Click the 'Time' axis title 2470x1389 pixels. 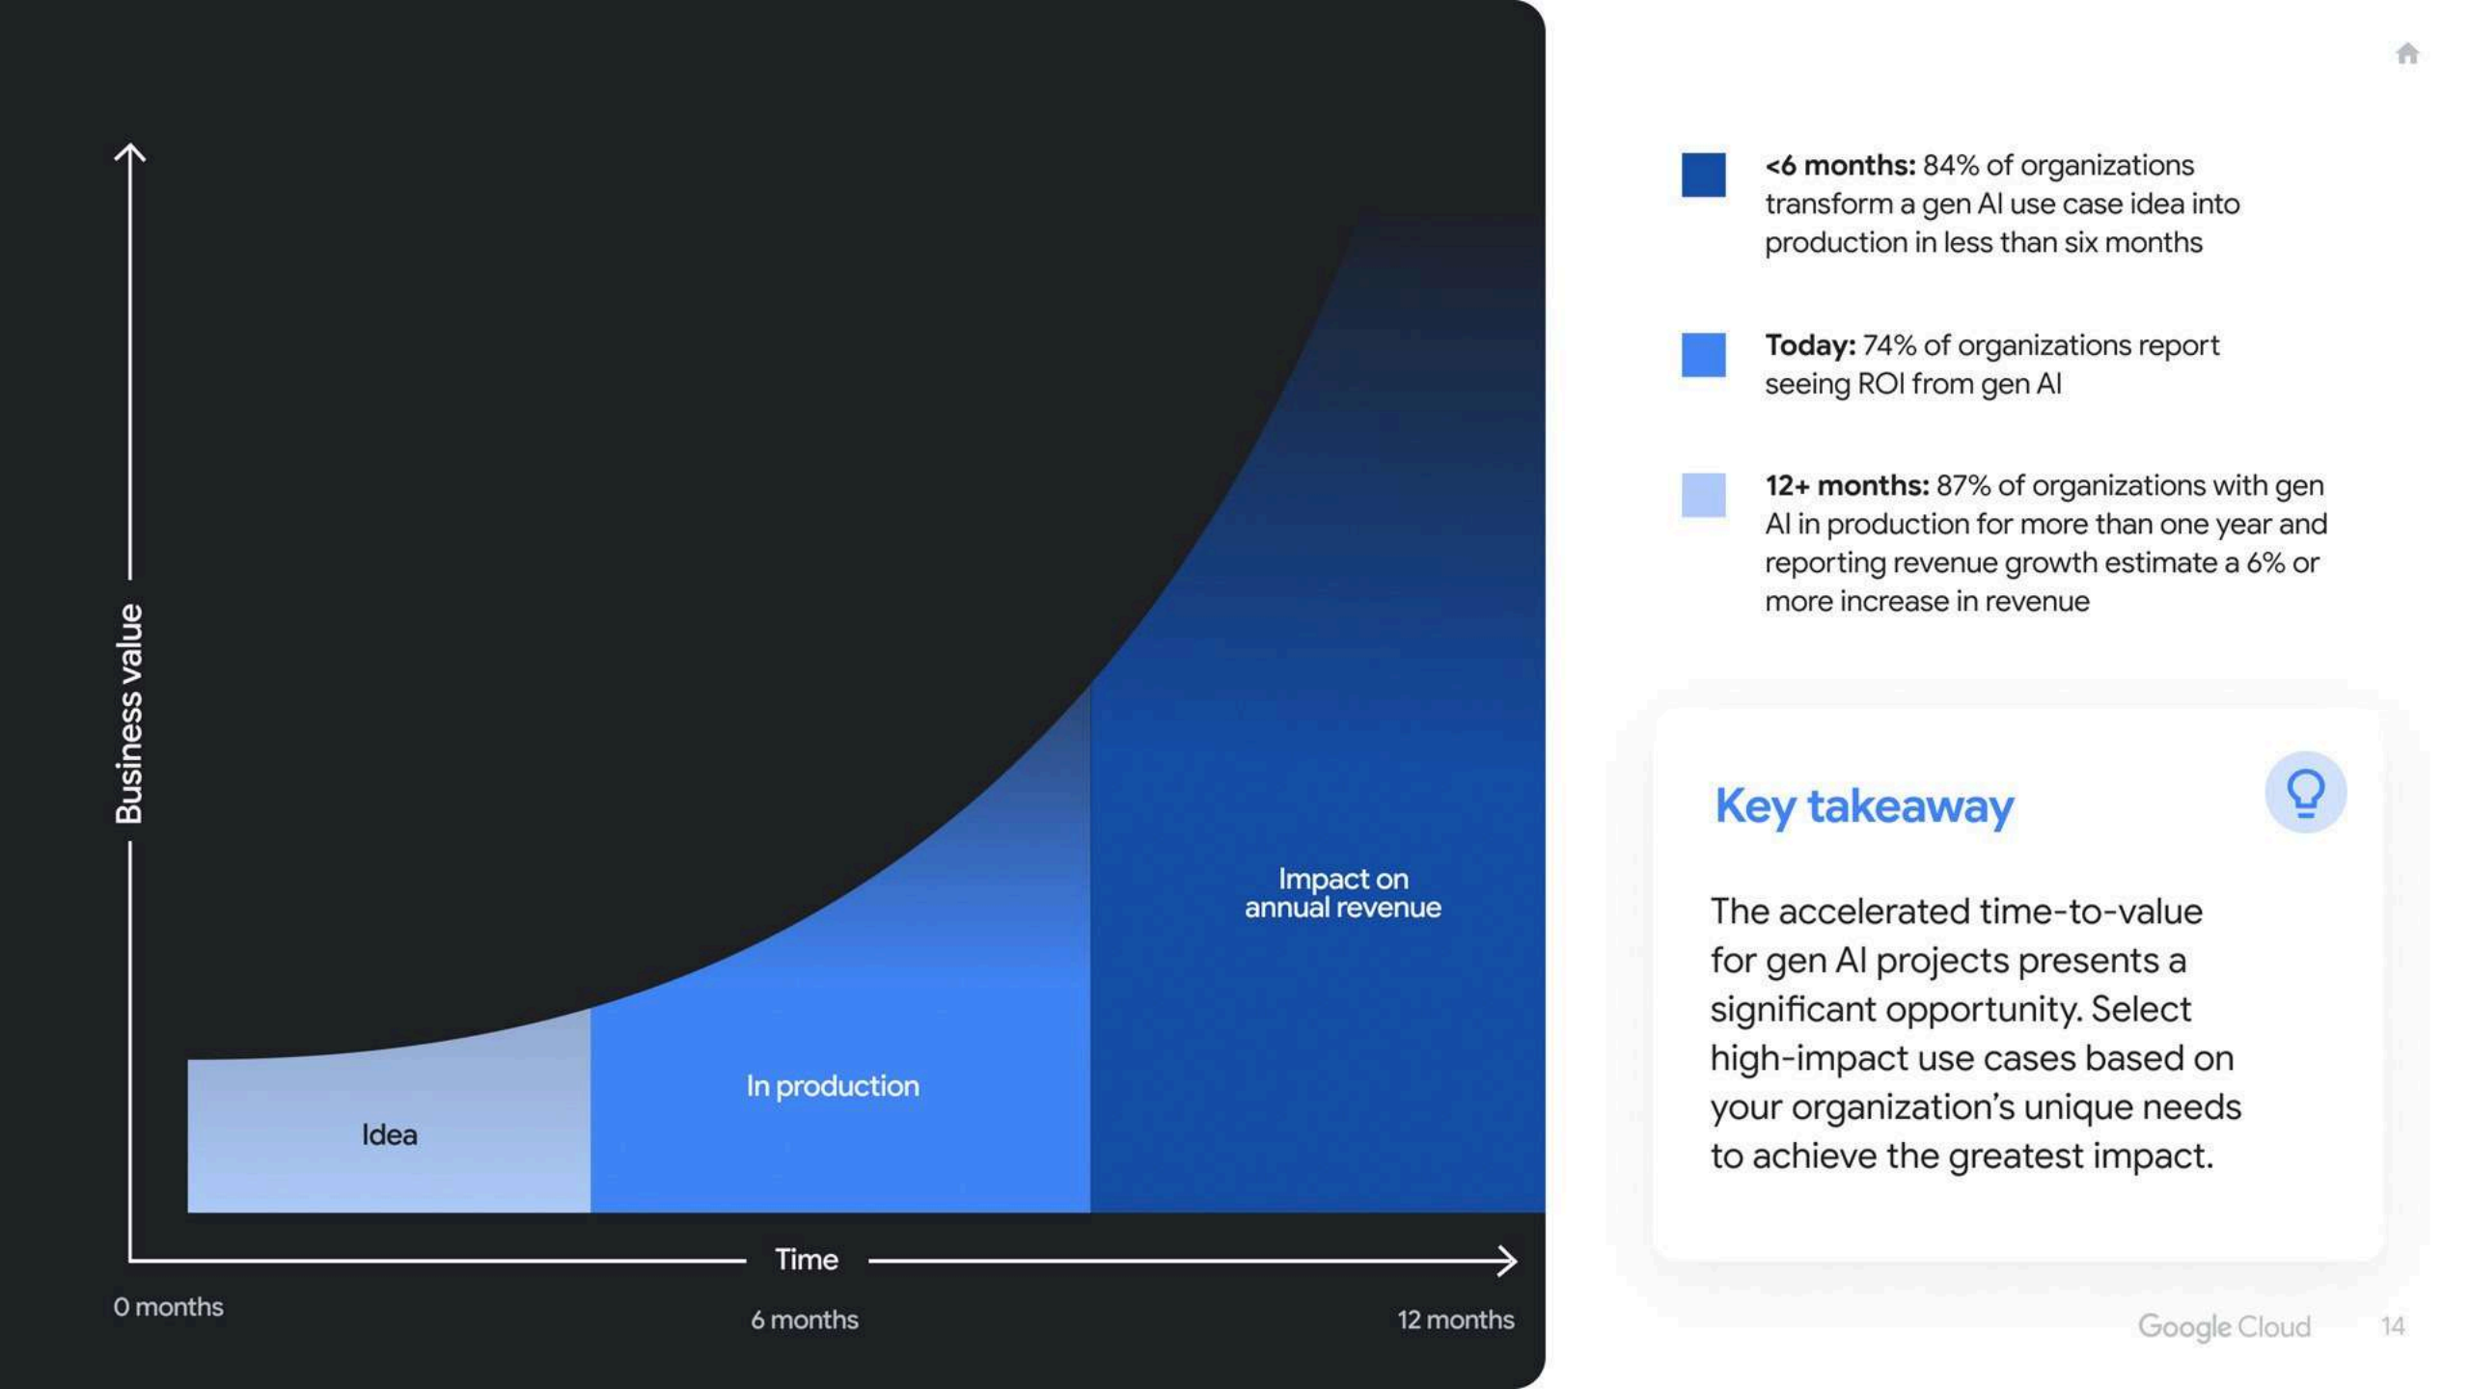click(807, 1260)
